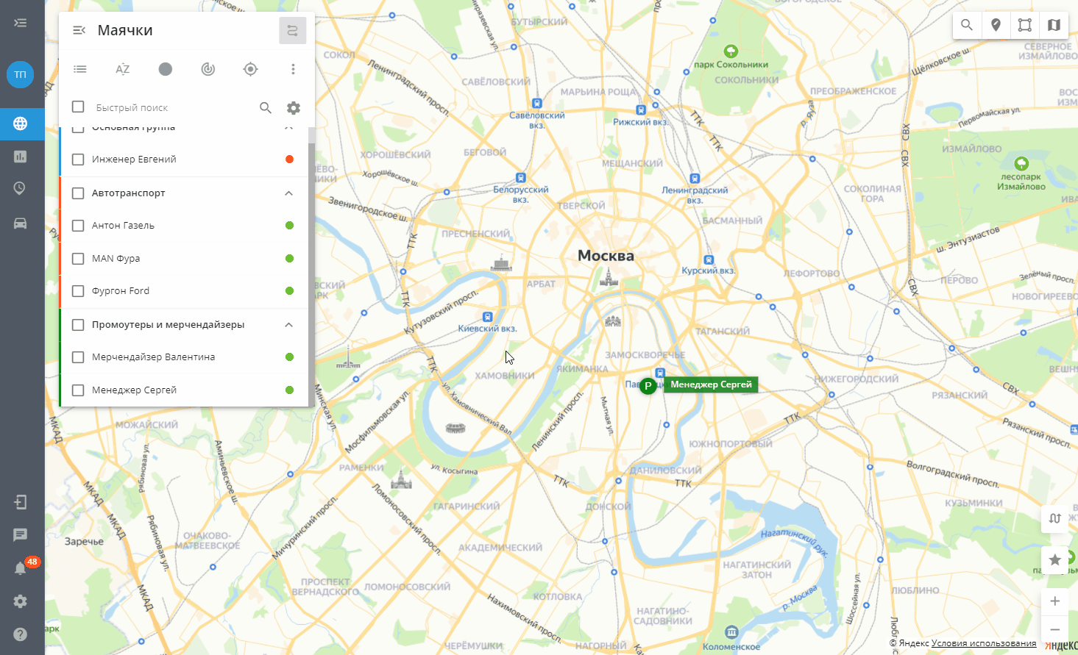1078x655 pixels.
Task: Open the history clock-pin section
Action: tap(20, 189)
